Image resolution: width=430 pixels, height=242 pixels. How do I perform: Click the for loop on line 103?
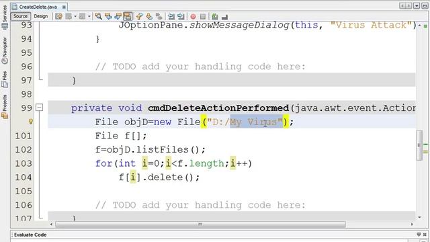pos(173,163)
